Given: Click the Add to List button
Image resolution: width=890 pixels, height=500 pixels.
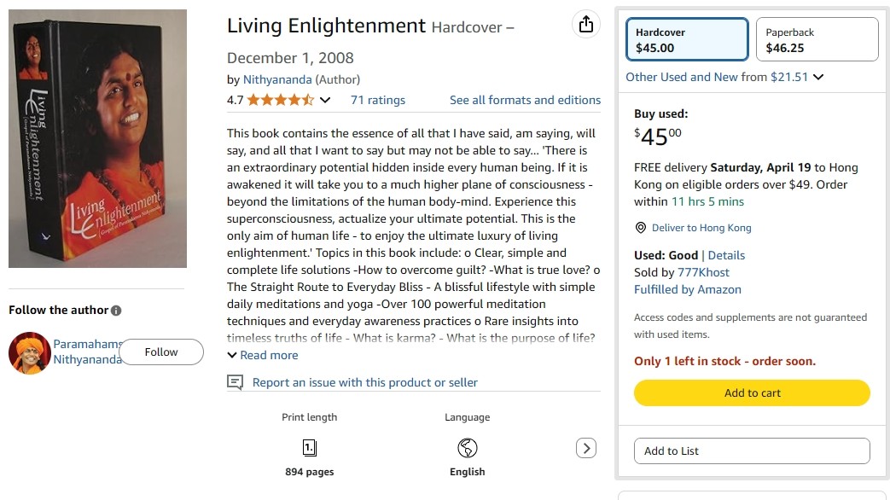Looking at the screenshot, I should pyautogui.click(x=752, y=451).
